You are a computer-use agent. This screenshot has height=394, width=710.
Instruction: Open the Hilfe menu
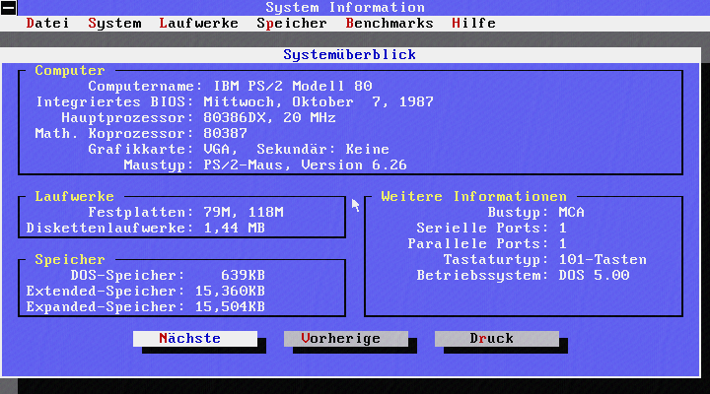click(473, 23)
